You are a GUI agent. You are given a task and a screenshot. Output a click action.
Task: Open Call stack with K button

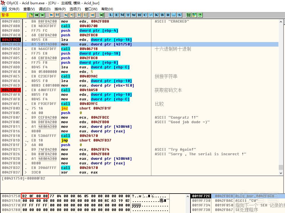(x=156, y=15)
